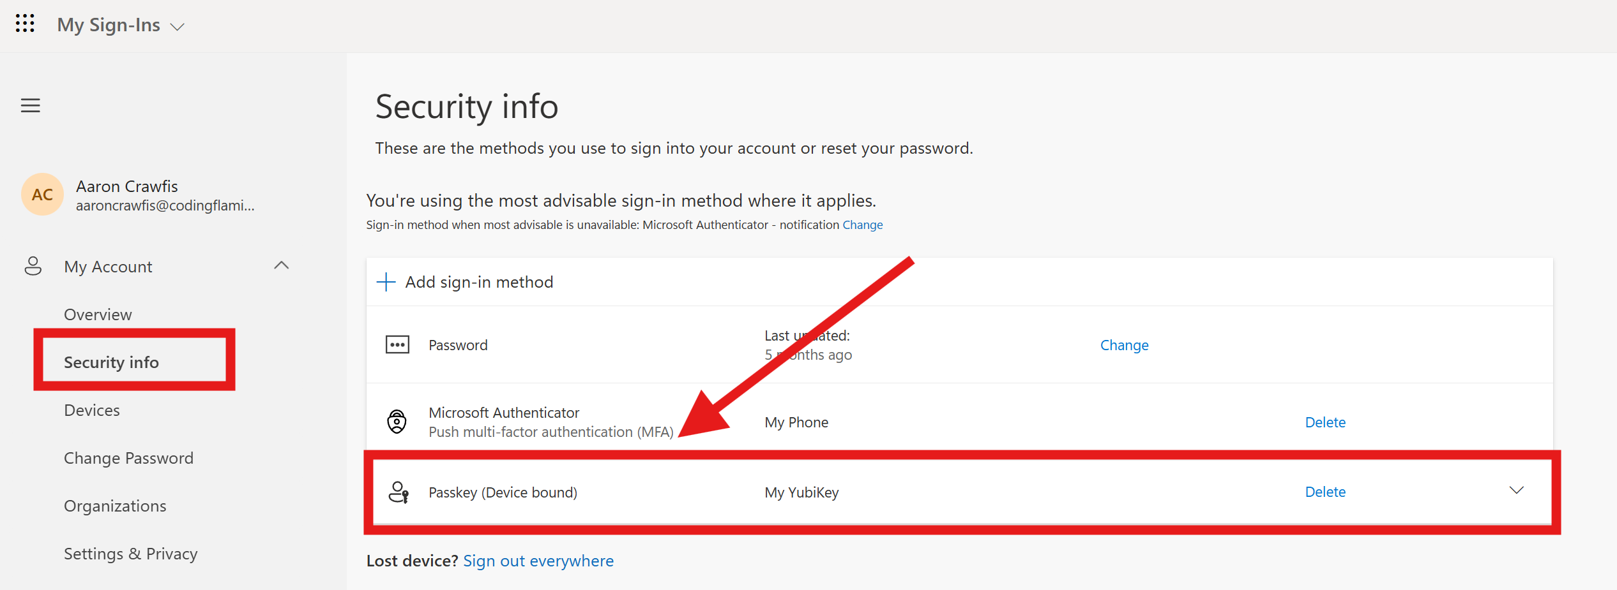Click the AC profile avatar
Viewport: 1617px width, 590px height.
(42, 194)
